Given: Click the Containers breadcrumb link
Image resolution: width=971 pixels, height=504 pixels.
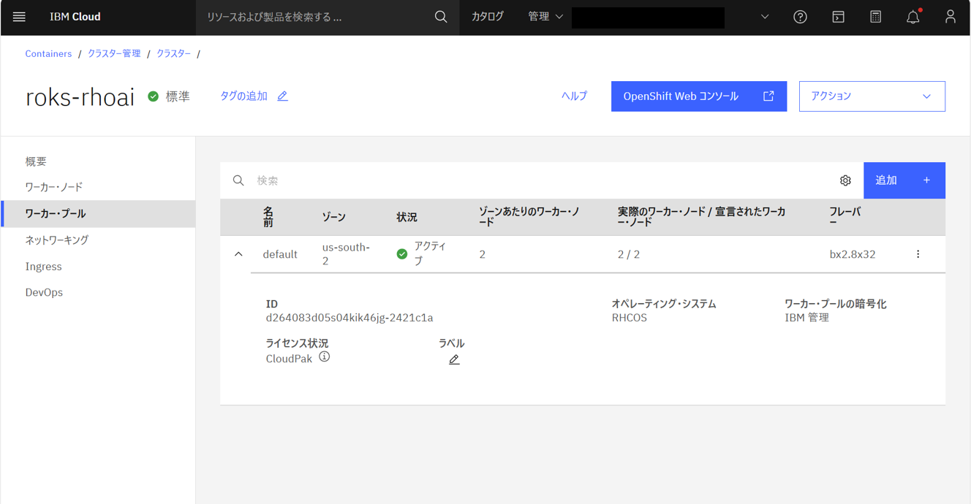Looking at the screenshot, I should click(x=48, y=54).
